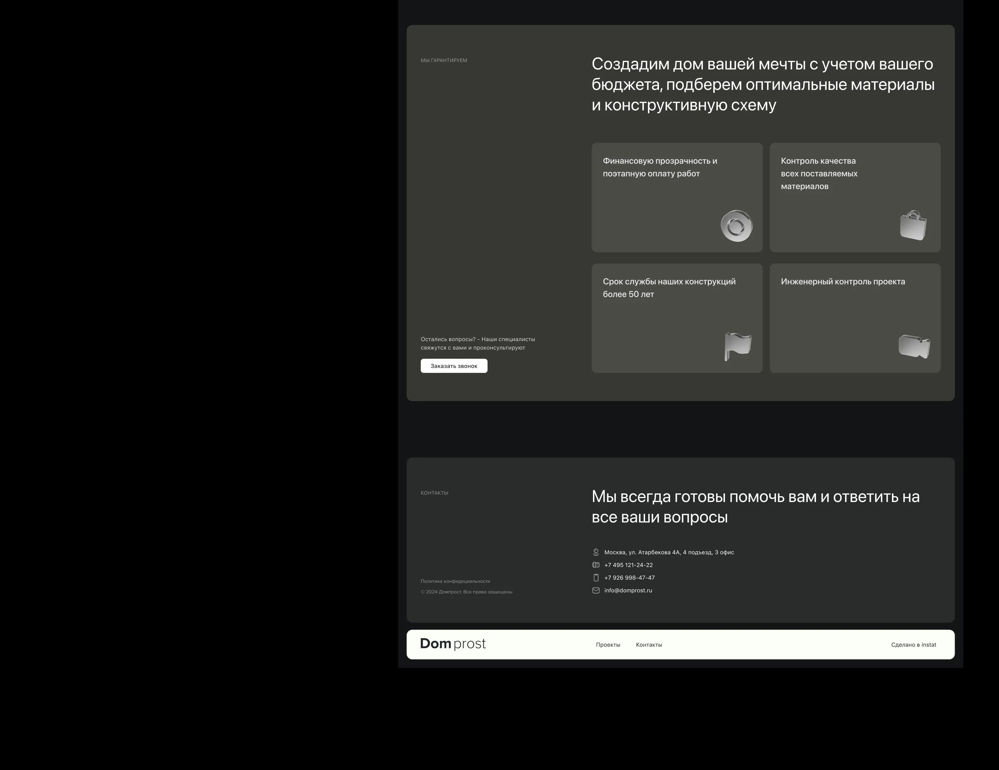Click the mobile phone icon
The height and width of the screenshot is (770, 999).
pos(595,577)
